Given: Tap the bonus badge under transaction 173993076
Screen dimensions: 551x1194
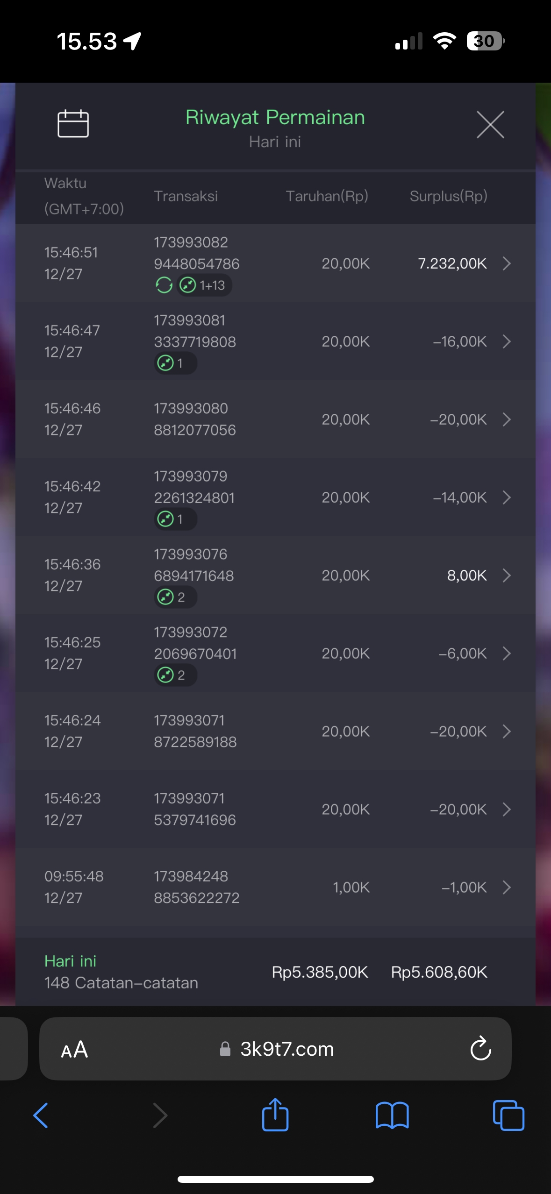Looking at the screenshot, I should tap(175, 597).
